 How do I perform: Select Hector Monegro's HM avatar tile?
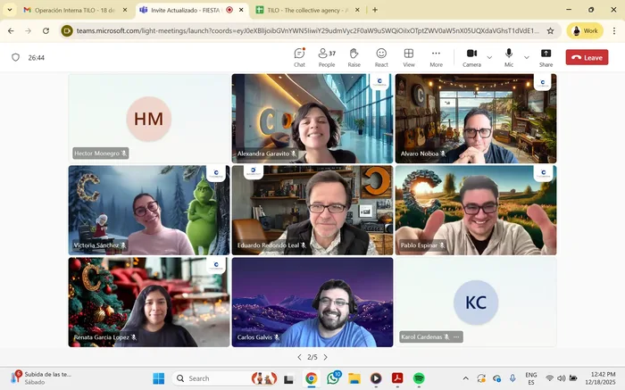coord(149,119)
